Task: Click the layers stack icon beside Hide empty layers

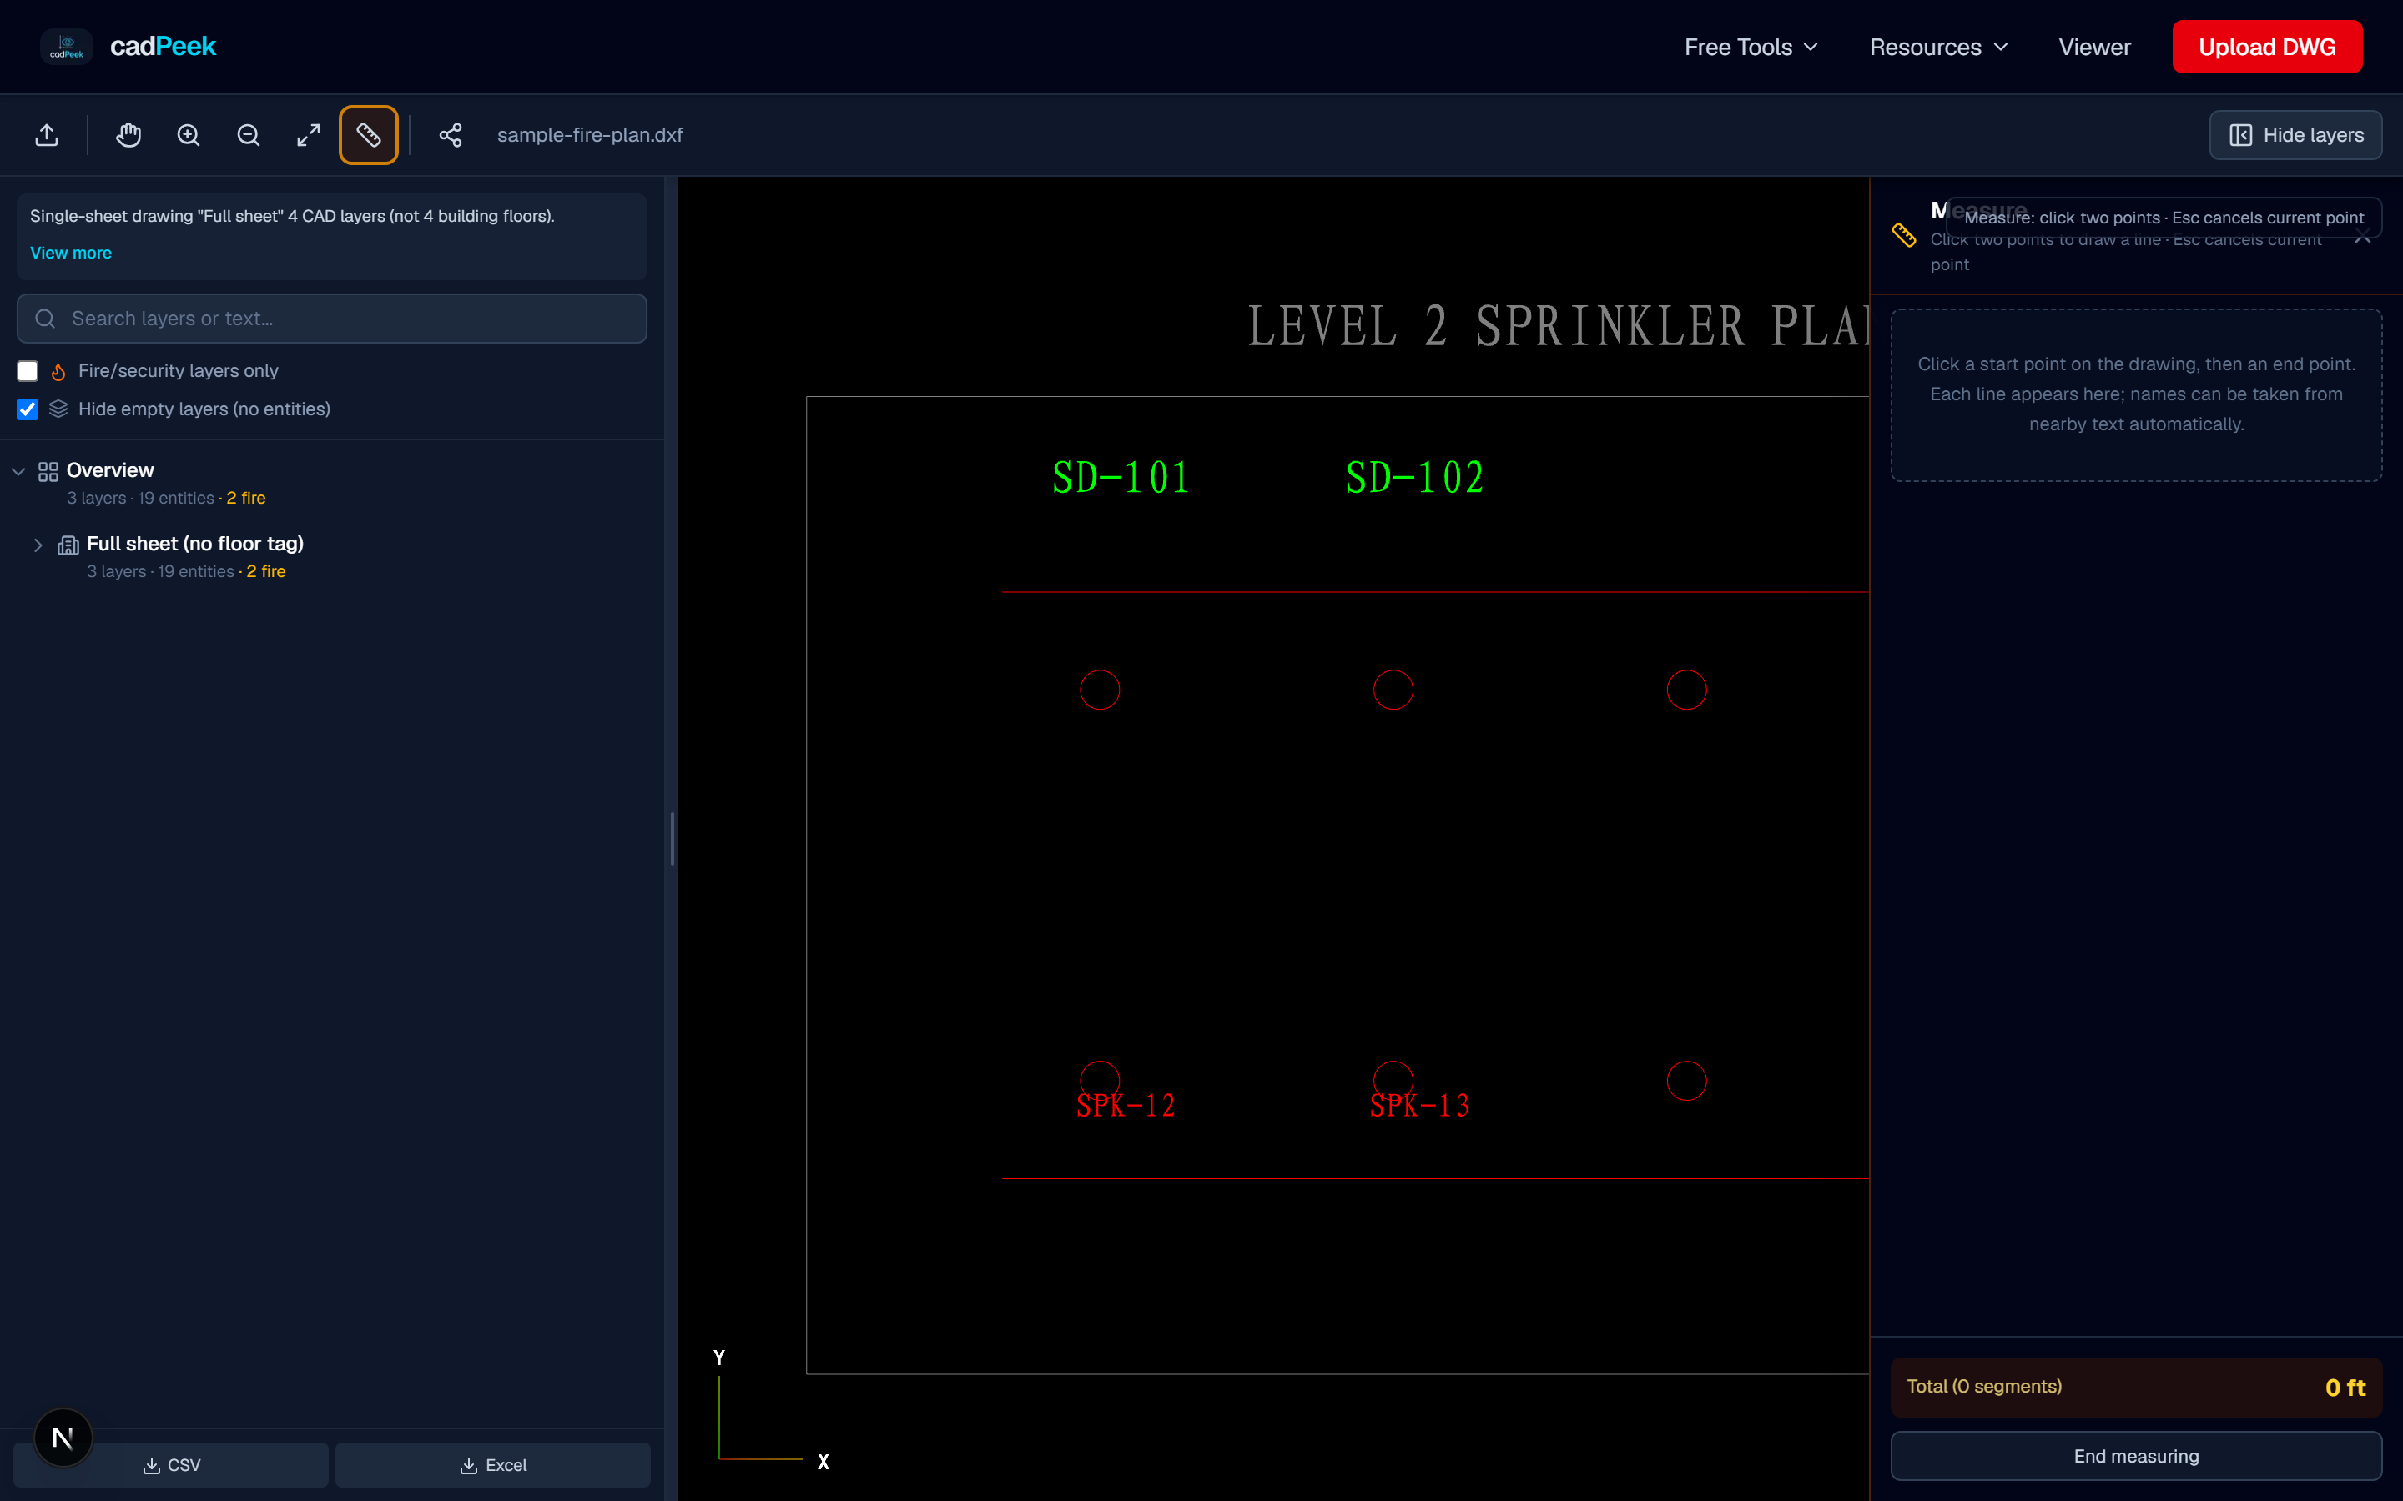Action: 58,409
